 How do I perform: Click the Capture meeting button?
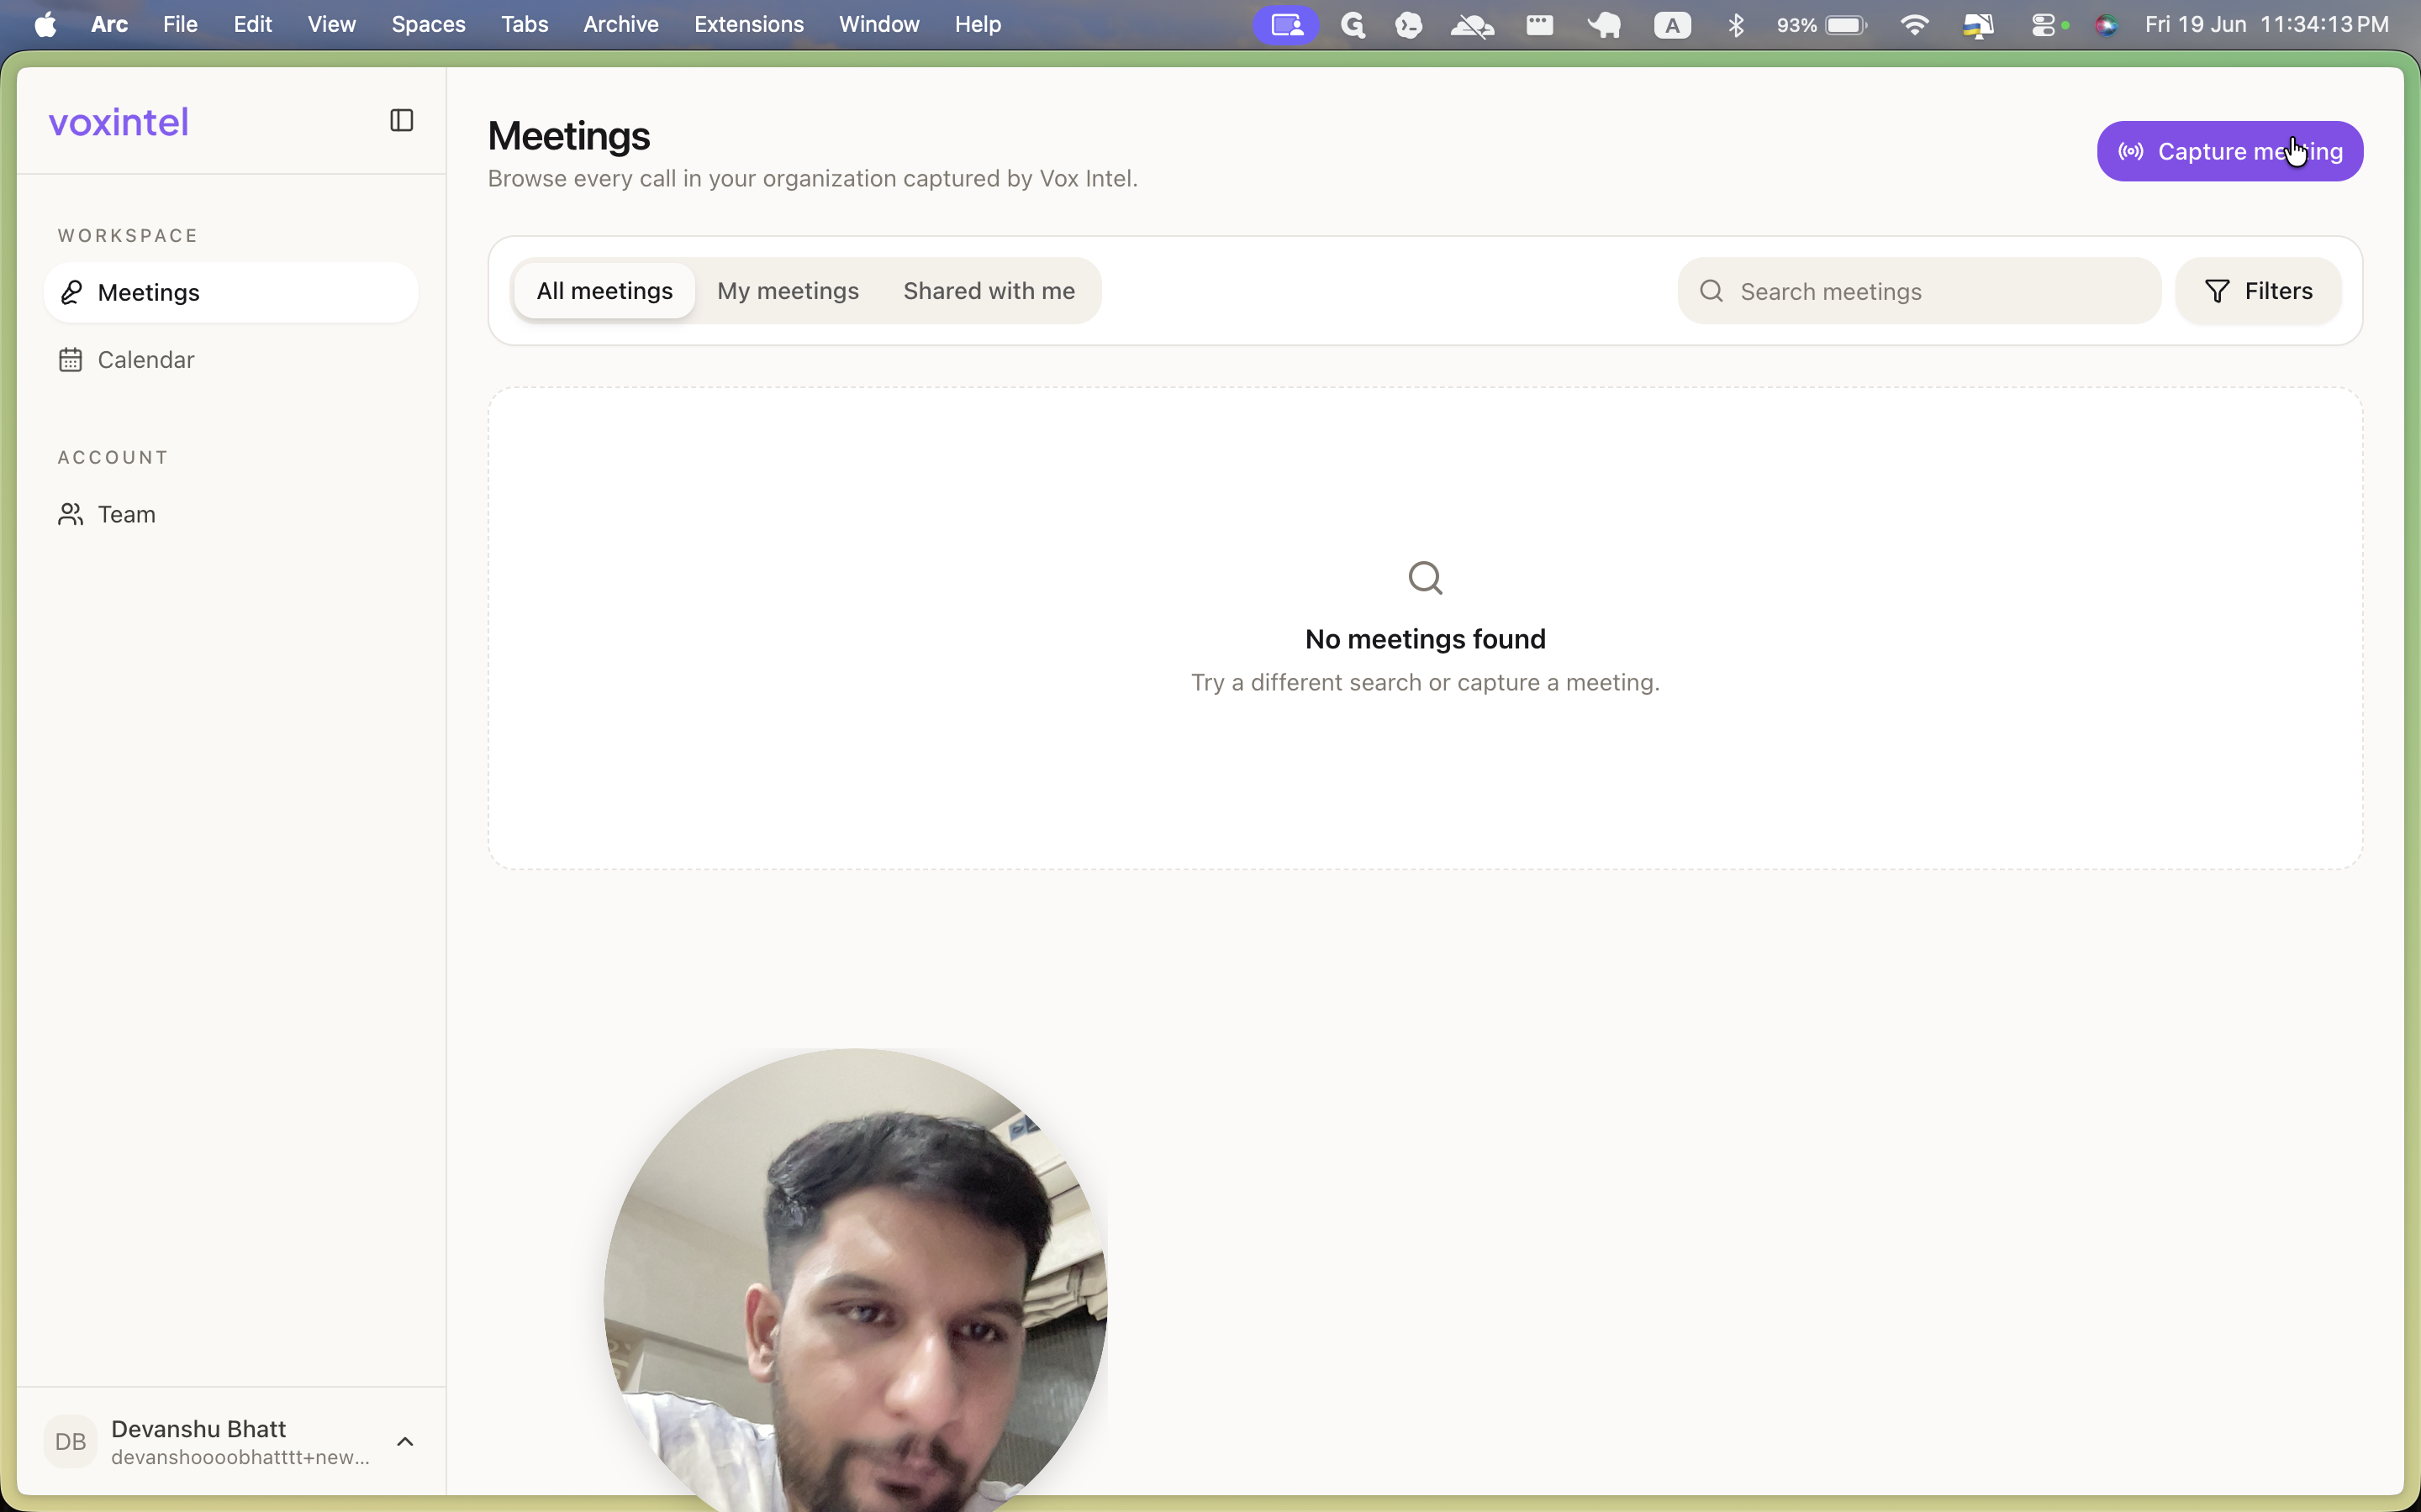pos(2230,151)
